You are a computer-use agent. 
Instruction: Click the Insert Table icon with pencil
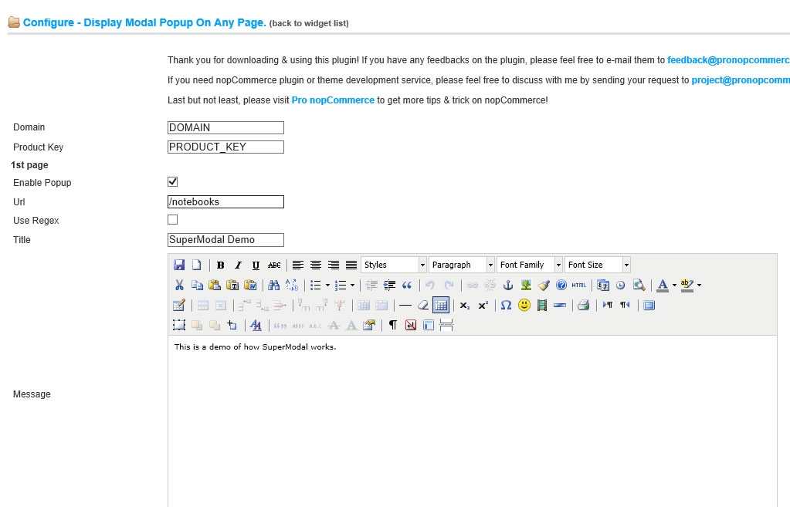(179, 305)
